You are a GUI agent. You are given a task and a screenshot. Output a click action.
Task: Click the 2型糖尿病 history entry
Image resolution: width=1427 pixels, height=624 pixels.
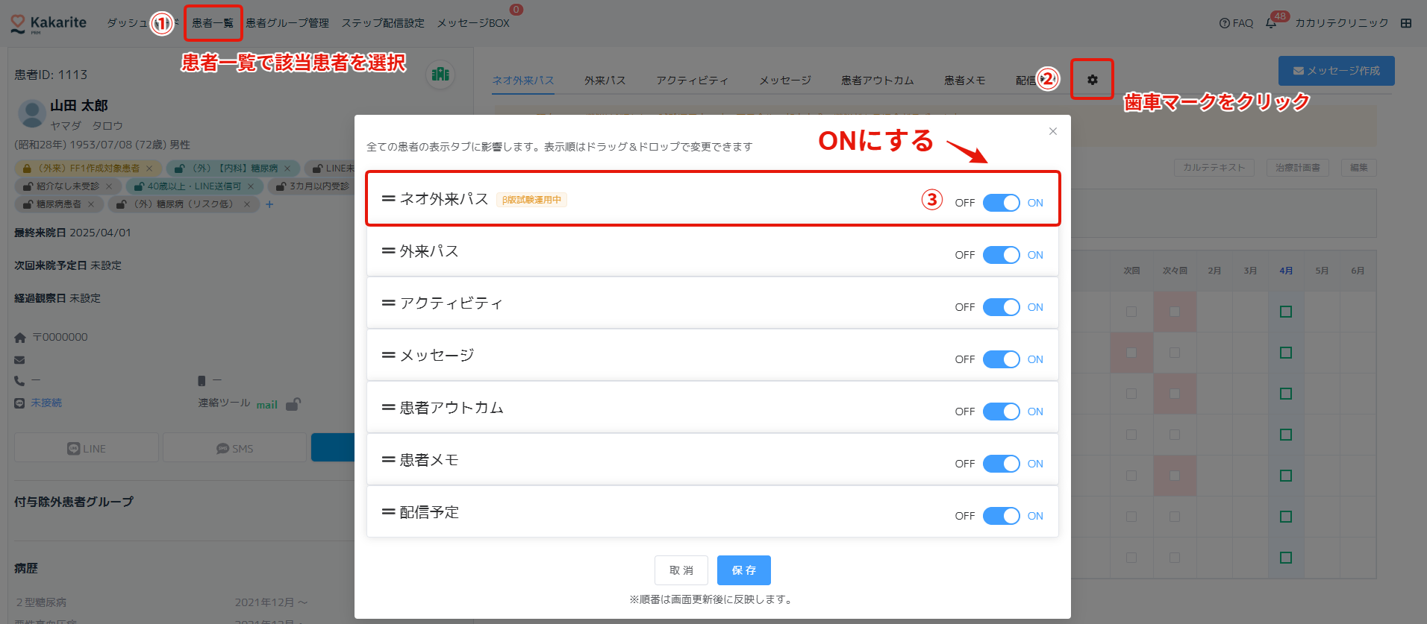click(42, 602)
